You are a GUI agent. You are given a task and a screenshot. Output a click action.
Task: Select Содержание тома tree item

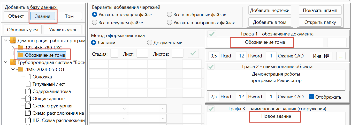click(x=51, y=91)
